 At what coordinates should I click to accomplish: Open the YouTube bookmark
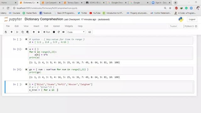point(95,13)
